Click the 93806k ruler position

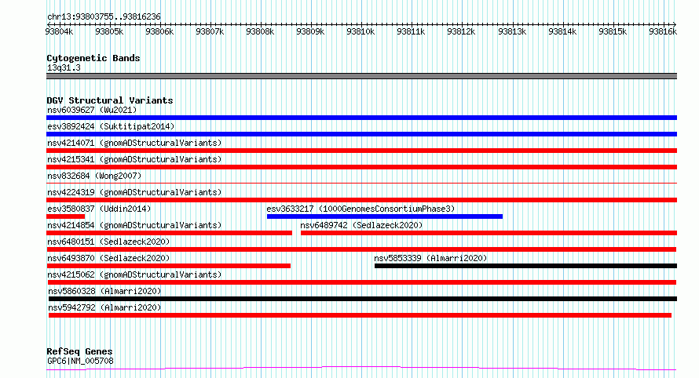click(159, 31)
